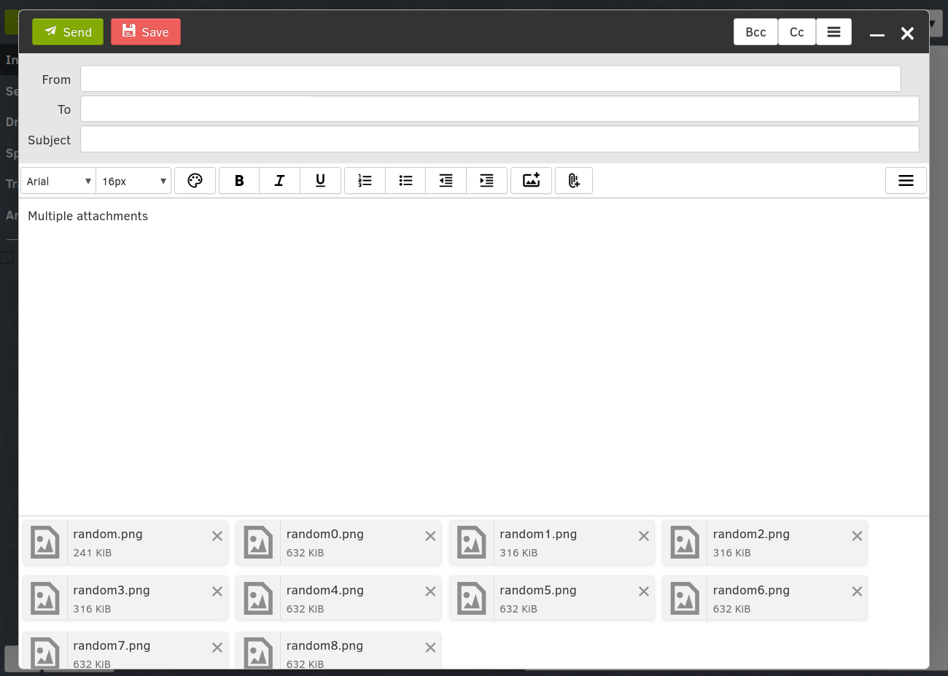Select the random1.png file name
Screen dimensions: 948x676
(x=538, y=534)
